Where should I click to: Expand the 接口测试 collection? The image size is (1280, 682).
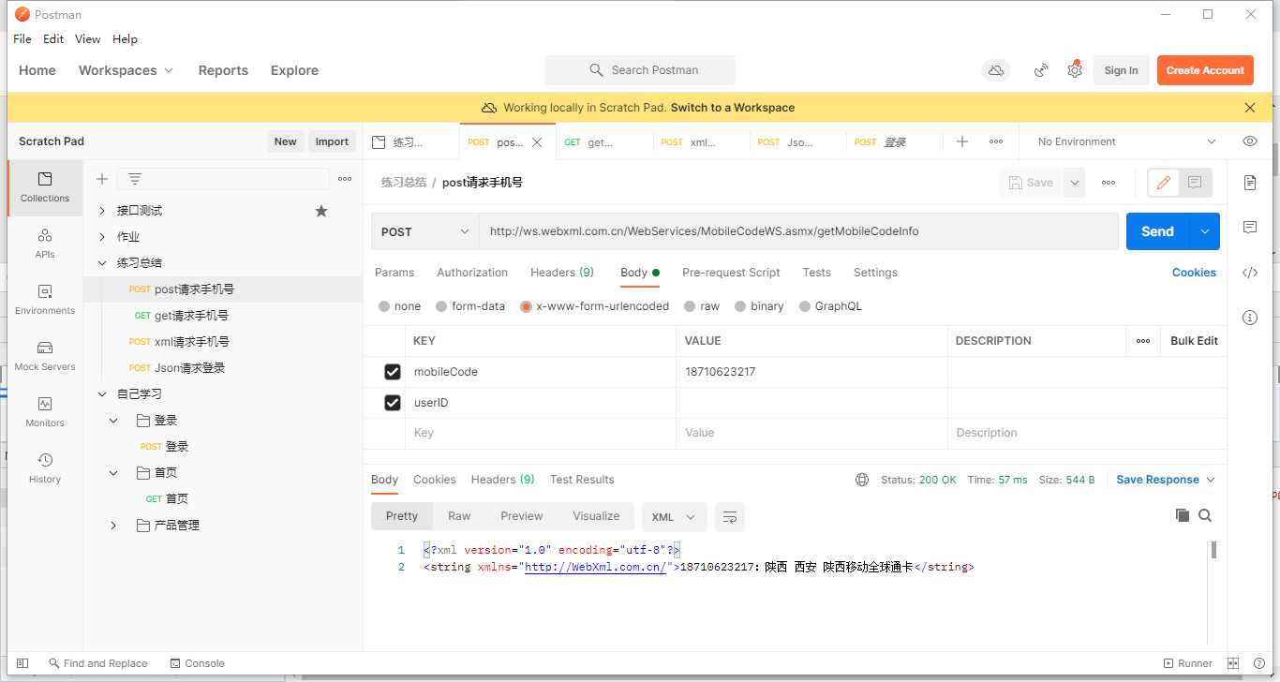(x=102, y=211)
